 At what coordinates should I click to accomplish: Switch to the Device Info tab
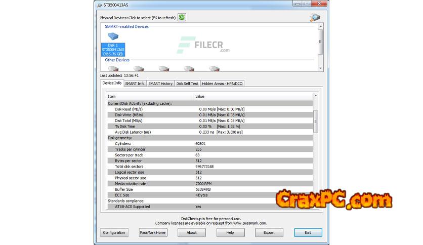point(112,83)
